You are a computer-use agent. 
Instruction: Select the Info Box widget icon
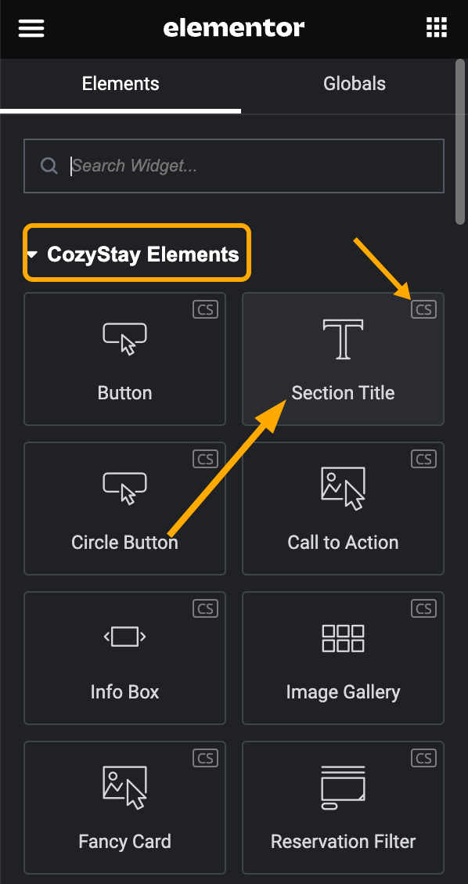[x=124, y=637]
